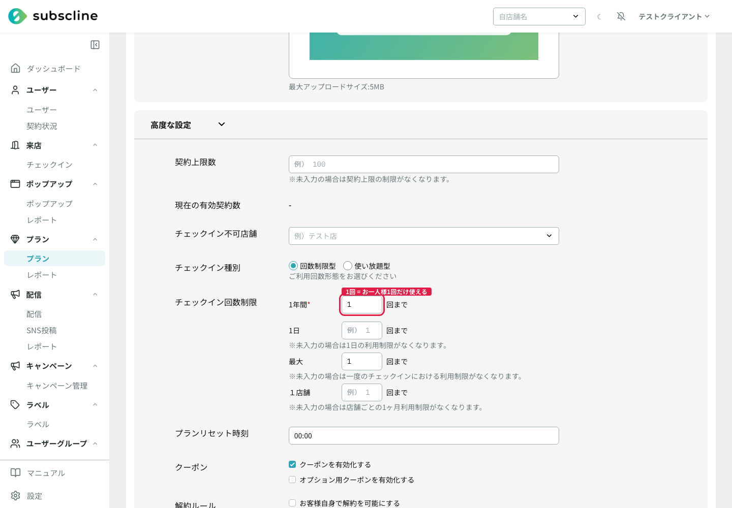The height and width of the screenshot is (508, 732).
Task: Click the 来店 store icon
Action: [15, 145]
